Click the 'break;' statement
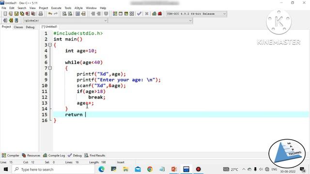The image size is (310, 174). tap(97, 97)
